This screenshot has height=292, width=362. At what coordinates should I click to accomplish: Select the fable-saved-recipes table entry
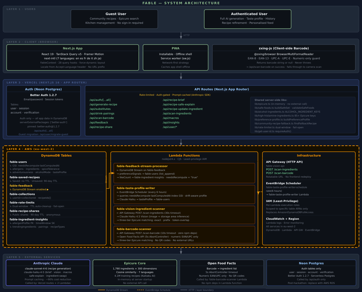pyautogui.click(x=25, y=177)
